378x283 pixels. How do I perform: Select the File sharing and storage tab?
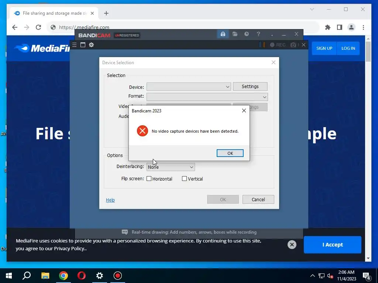(54, 13)
